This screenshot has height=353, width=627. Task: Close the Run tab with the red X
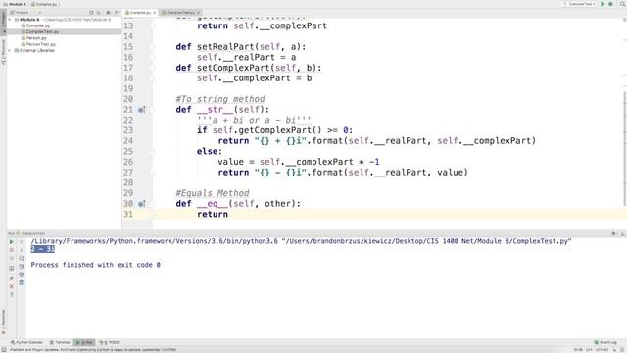(x=11, y=286)
